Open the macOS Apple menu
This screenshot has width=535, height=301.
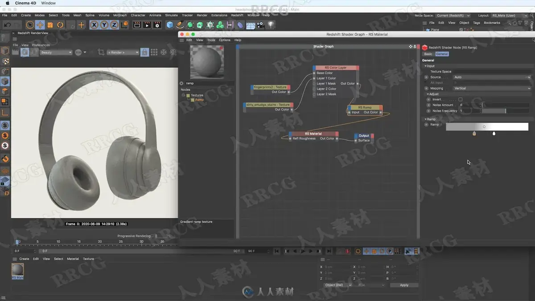click(x=7, y=3)
